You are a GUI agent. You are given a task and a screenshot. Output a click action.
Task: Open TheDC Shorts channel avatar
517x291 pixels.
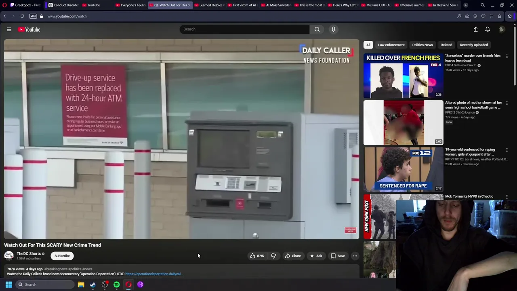point(8,256)
